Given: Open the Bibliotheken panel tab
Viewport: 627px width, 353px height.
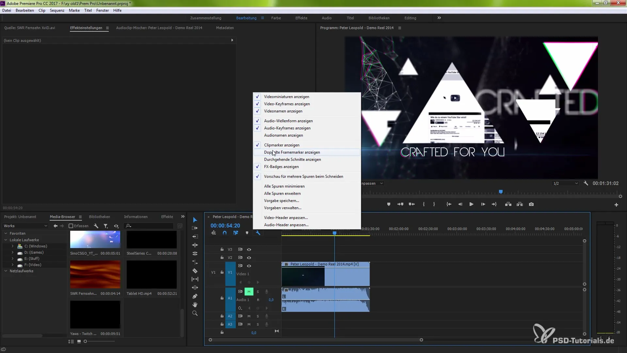Looking at the screenshot, I should pos(99,217).
